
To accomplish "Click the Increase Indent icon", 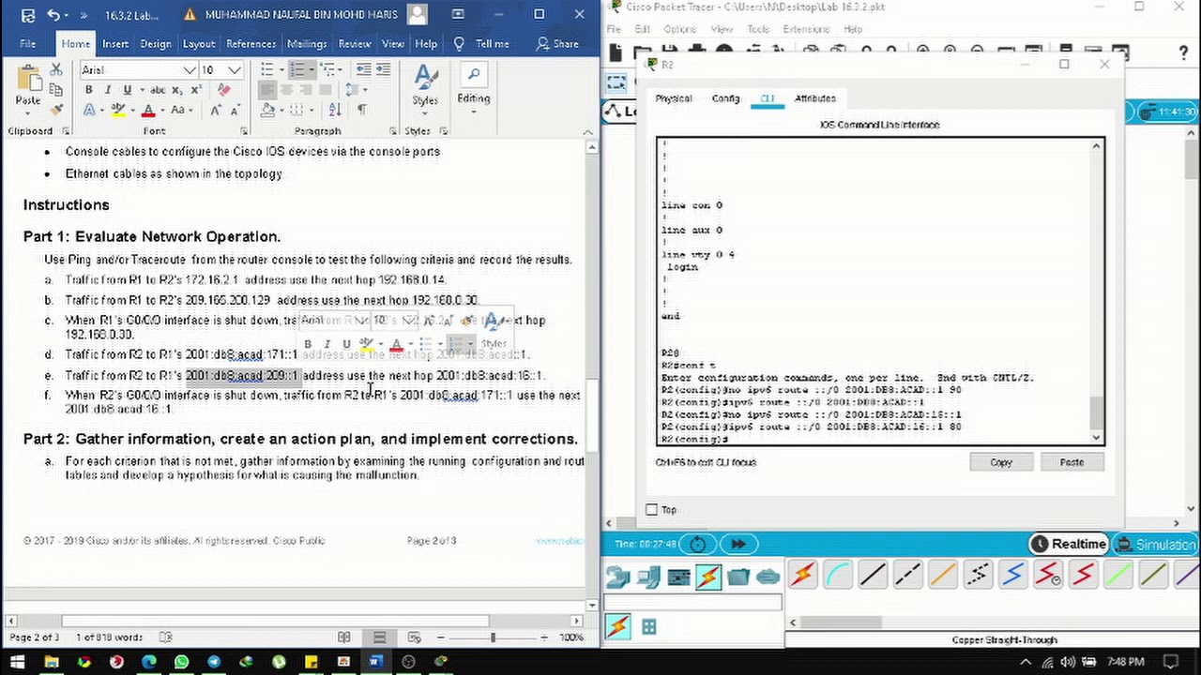I will tap(383, 69).
